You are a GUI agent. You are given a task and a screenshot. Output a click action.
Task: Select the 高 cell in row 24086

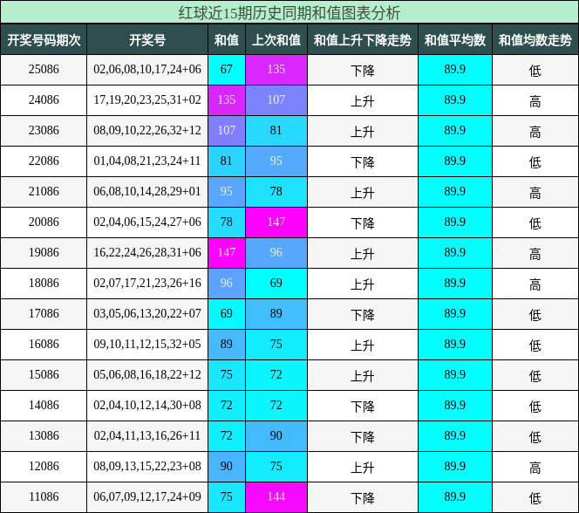pos(535,101)
